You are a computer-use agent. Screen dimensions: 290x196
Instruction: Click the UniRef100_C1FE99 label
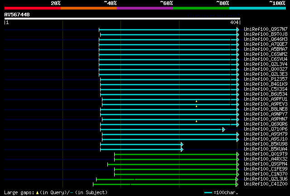[266, 169]
